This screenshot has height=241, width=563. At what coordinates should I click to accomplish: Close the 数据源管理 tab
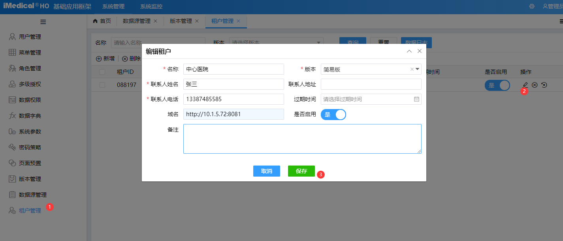tap(155, 21)
